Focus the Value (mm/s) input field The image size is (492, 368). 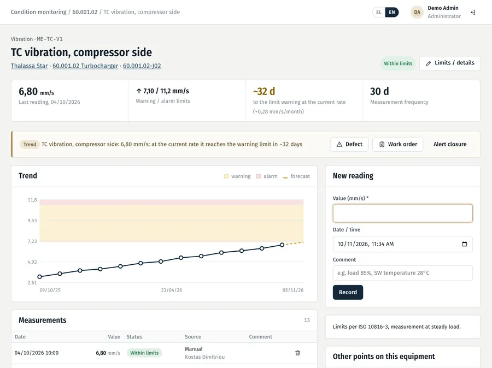402,213
